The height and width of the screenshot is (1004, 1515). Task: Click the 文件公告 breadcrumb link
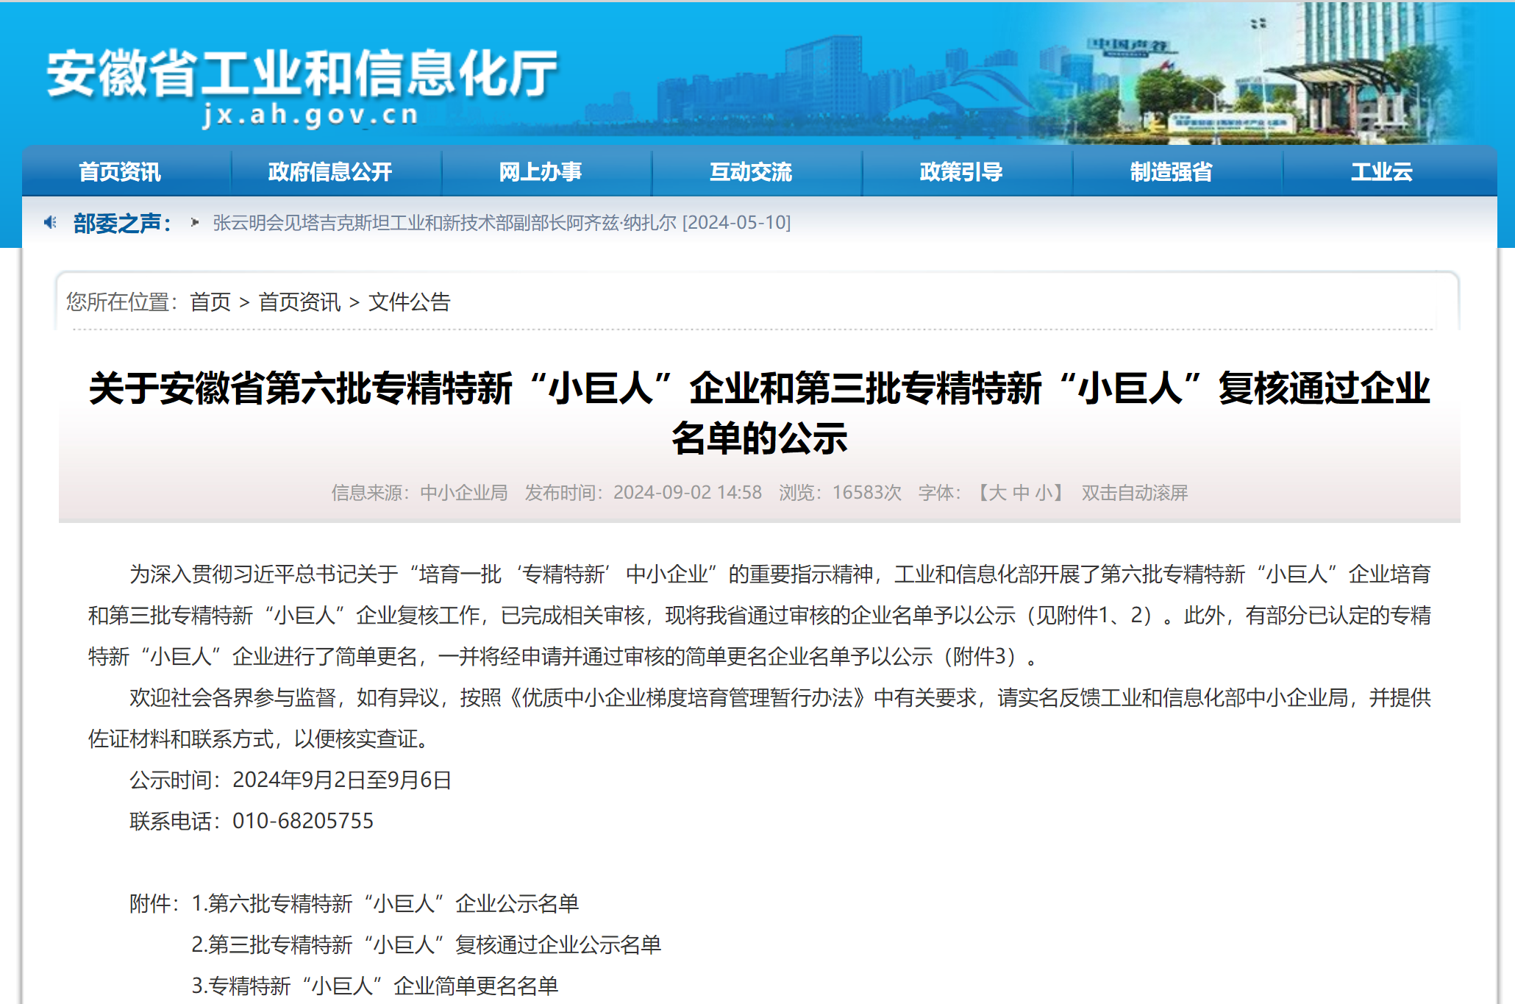click(410, 302)
